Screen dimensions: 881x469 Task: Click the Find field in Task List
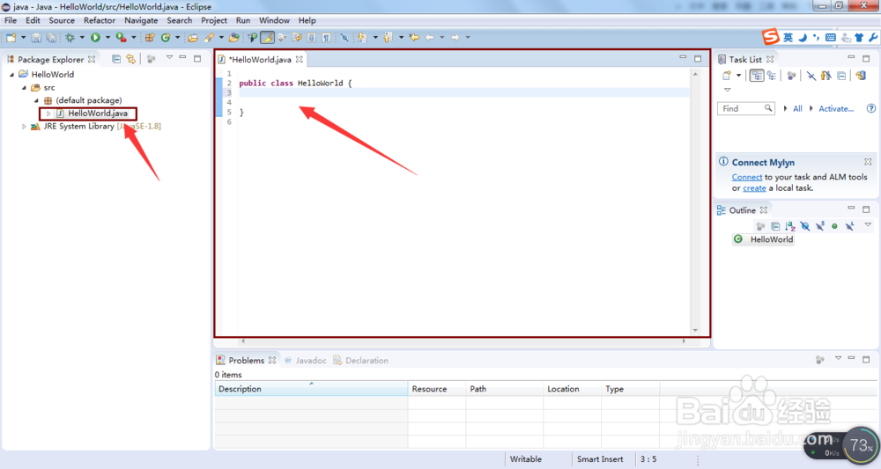tap(745, 108)
